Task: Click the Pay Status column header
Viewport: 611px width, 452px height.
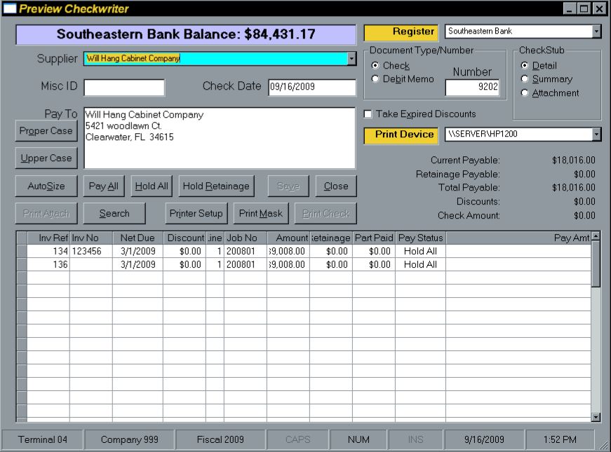Action: (420, 238)
